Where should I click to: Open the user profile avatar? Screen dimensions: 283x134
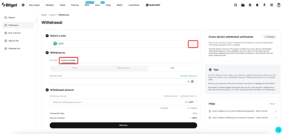[x=279, y=5]
